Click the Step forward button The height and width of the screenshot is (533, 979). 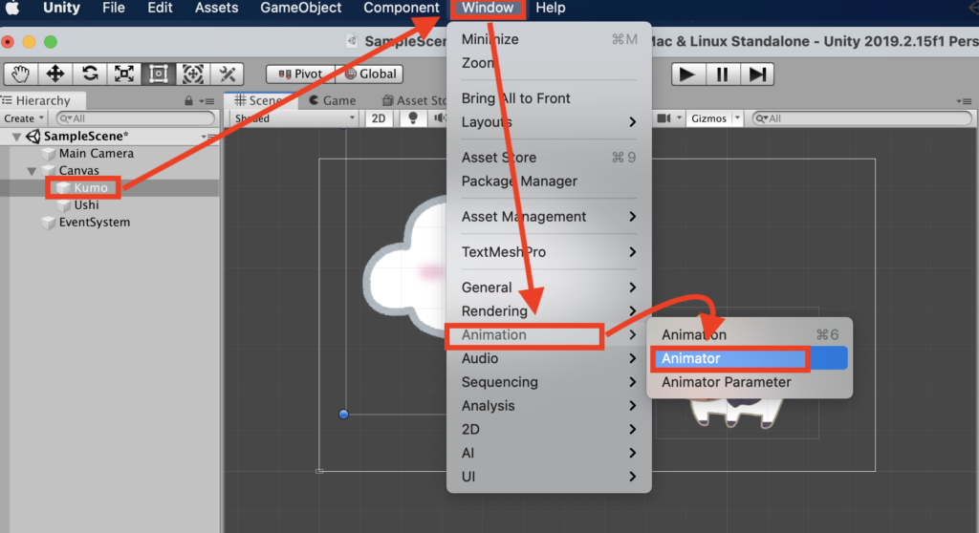point(757,75)
